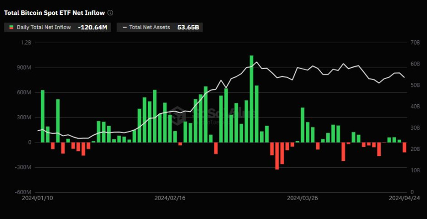Viewport: 427px width, 219px height.
Task: Click the 2024/02/16 date label on the x-axis
Action: (170, 198)
